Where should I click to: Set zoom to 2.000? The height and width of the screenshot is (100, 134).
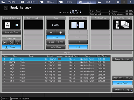[x=61, y=42]
